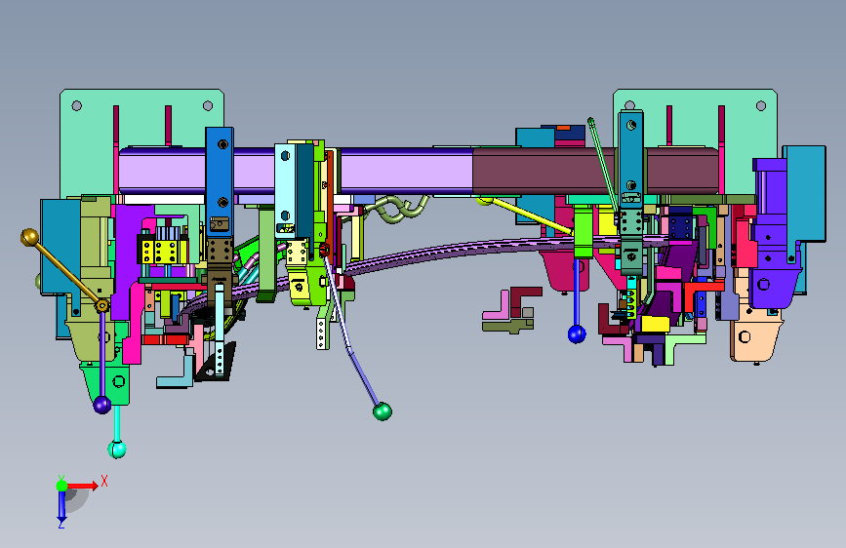Pick the blue ball knob on right clamp
The width and height of the screenshot is (846, 548).
577,333
